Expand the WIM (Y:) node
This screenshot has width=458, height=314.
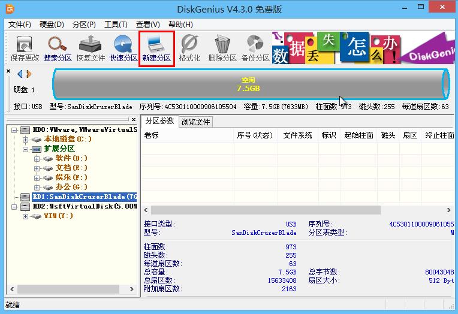25,216
